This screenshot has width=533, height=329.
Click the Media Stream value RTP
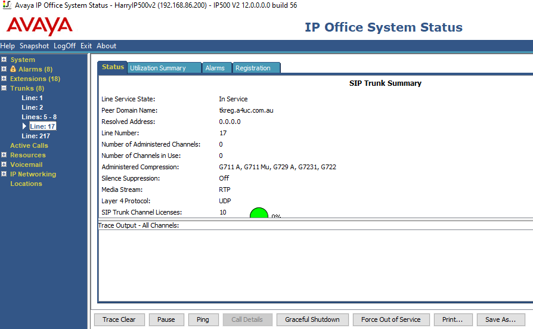coord(225,190)
